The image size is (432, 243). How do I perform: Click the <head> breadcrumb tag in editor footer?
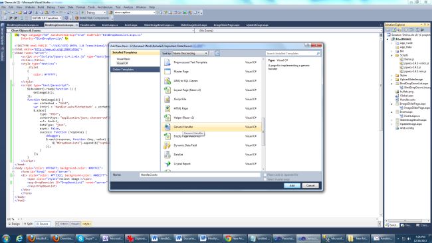coord(75,224)
